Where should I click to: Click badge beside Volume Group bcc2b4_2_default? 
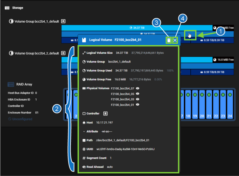click(63, 53)
